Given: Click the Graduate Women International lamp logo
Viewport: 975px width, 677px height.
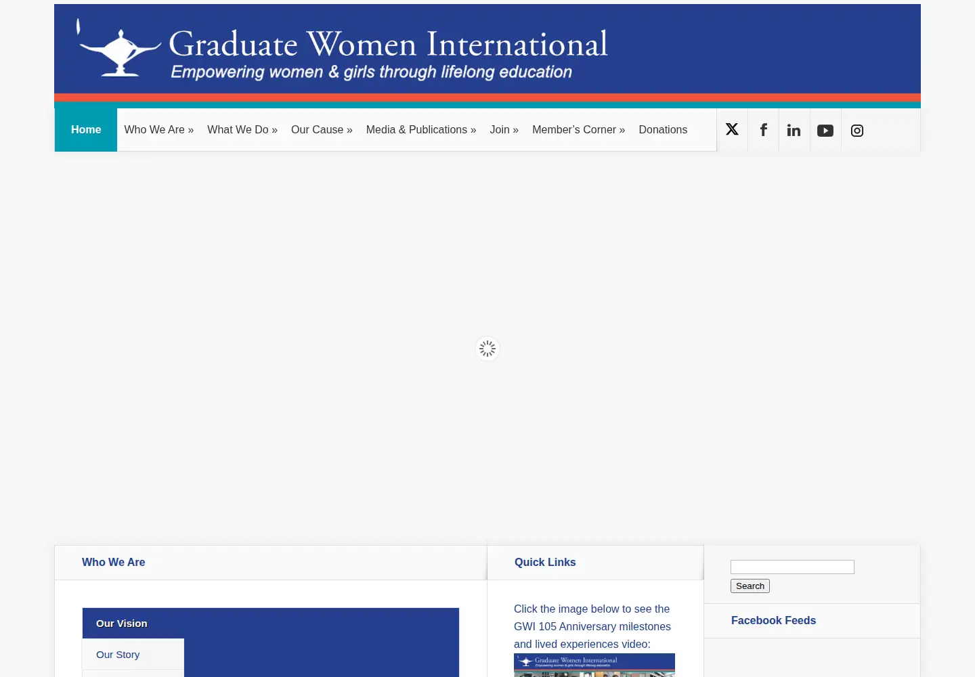Looking at the screenshot, I should click(x=119, y=48).
